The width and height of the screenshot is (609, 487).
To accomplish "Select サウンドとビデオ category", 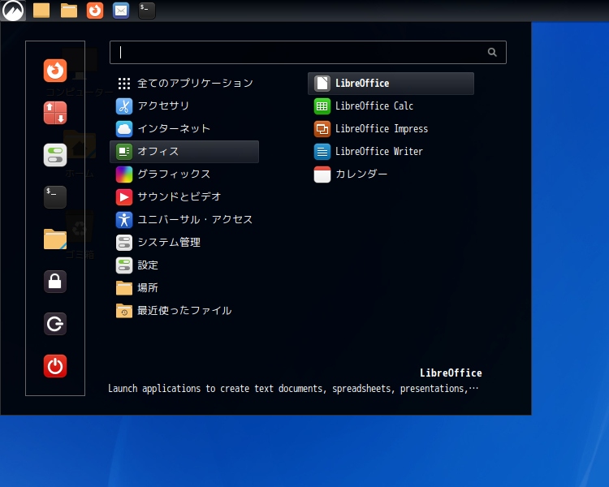I will [x=184, y=197].
